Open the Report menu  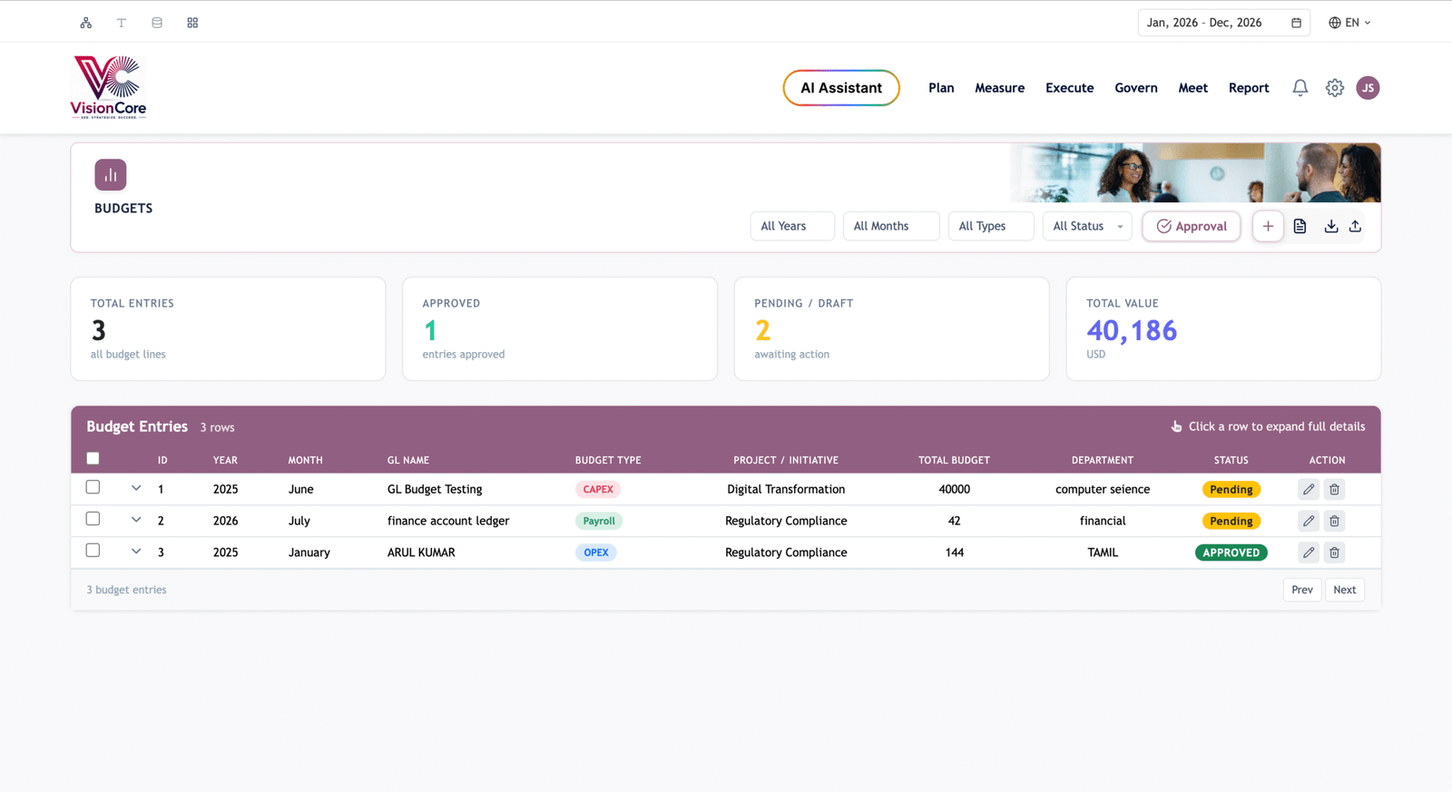[x=1248, y=88]
